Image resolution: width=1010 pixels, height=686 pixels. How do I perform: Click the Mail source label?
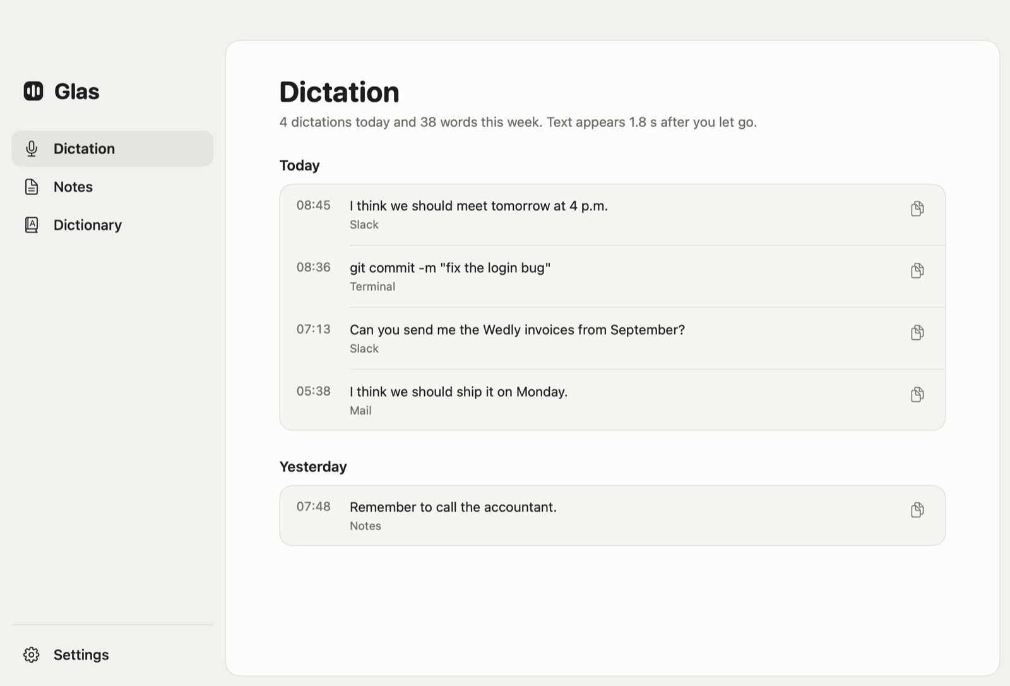[360, 411]
